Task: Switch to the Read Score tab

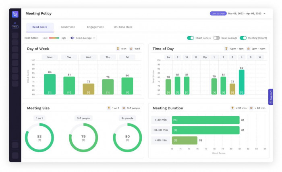Action: tap(40, 27)
